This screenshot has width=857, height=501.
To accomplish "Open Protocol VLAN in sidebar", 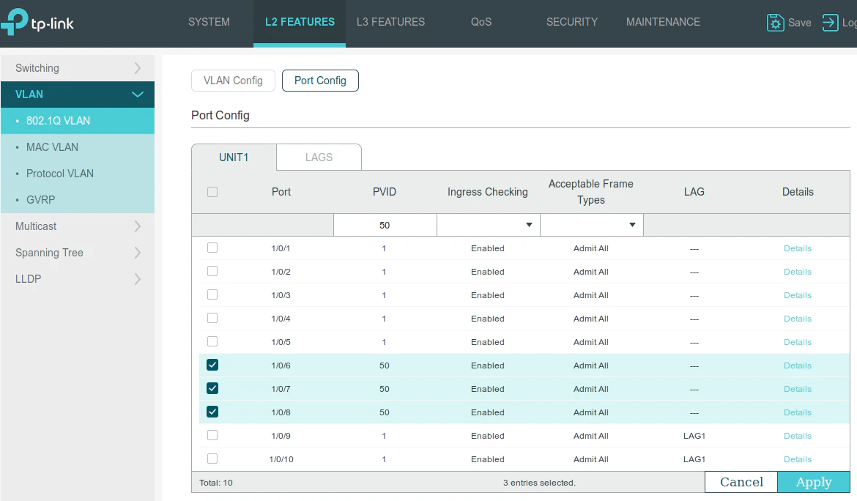I will pyautogui.click(x=78, y=173).
